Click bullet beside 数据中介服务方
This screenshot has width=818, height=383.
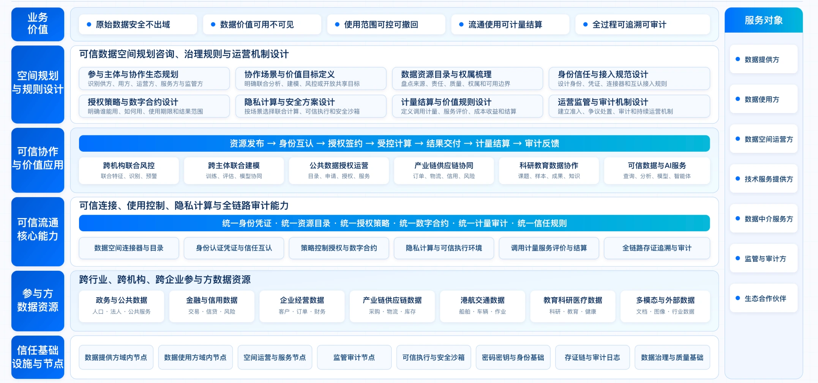pos(737,218)
